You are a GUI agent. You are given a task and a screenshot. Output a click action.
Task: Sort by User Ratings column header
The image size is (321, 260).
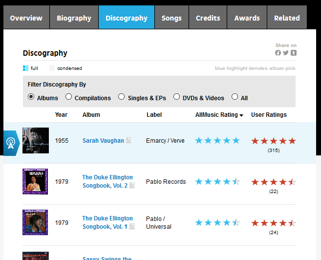pos(269,115)
